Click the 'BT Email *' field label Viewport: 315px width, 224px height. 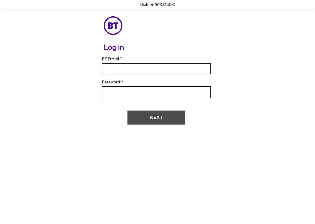point(112,59)
